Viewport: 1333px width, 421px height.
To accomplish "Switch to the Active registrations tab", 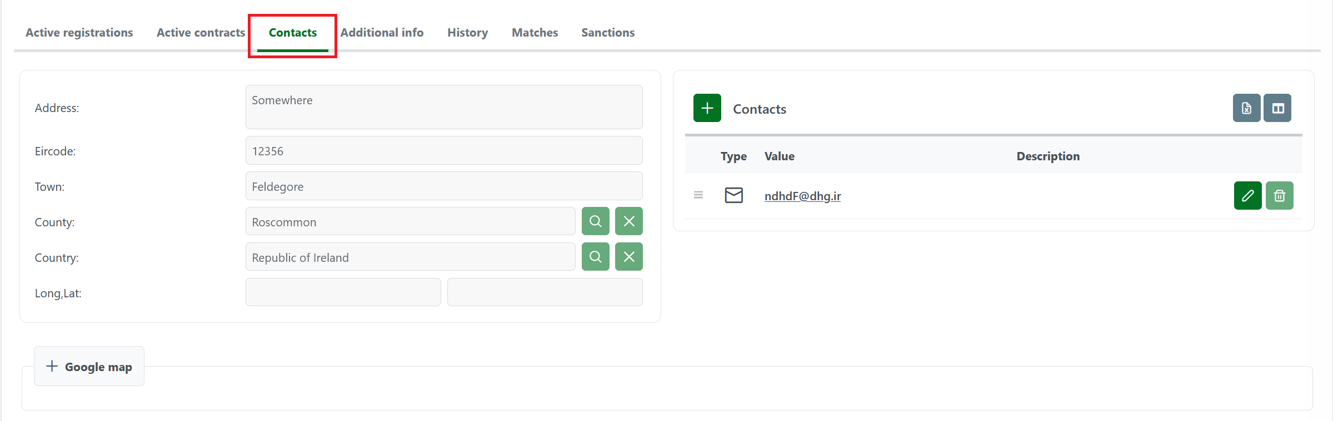I will point(79,33).
